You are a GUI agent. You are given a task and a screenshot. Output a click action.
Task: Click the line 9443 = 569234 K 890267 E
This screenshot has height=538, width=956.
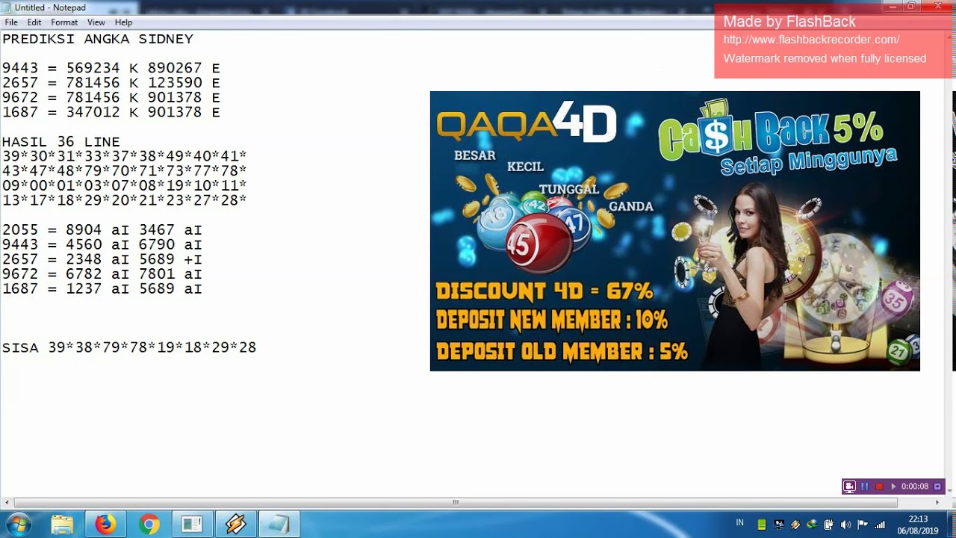coord(111,68)
